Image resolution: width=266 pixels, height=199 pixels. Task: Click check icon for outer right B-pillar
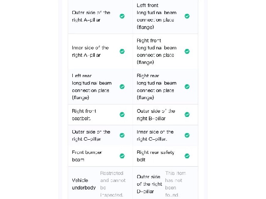point(187,114)
